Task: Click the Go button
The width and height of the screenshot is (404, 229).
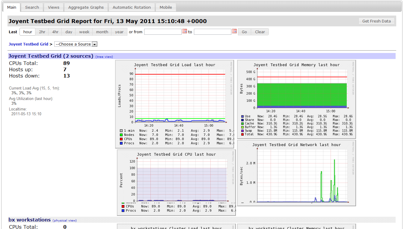Action: 244,32
